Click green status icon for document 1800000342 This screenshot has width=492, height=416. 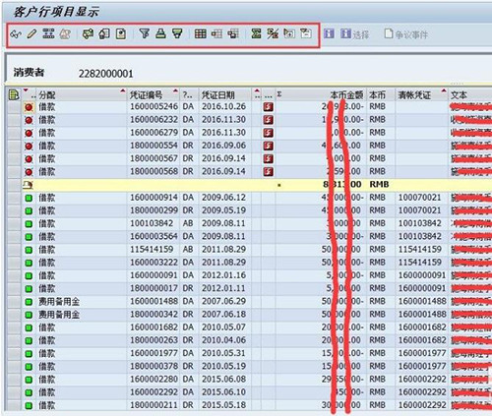pyautogui.click(x=29, y=315)
